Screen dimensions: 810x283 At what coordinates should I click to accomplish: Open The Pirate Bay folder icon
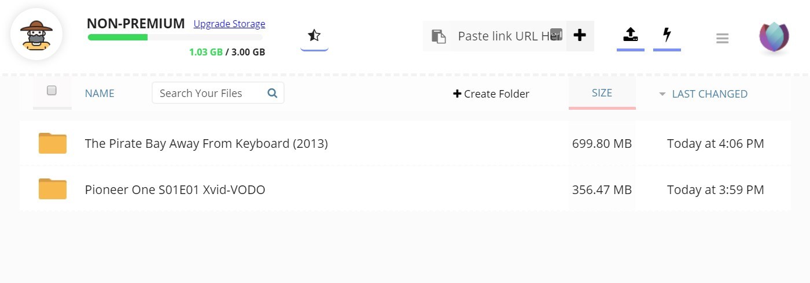(x=53, y=143)
